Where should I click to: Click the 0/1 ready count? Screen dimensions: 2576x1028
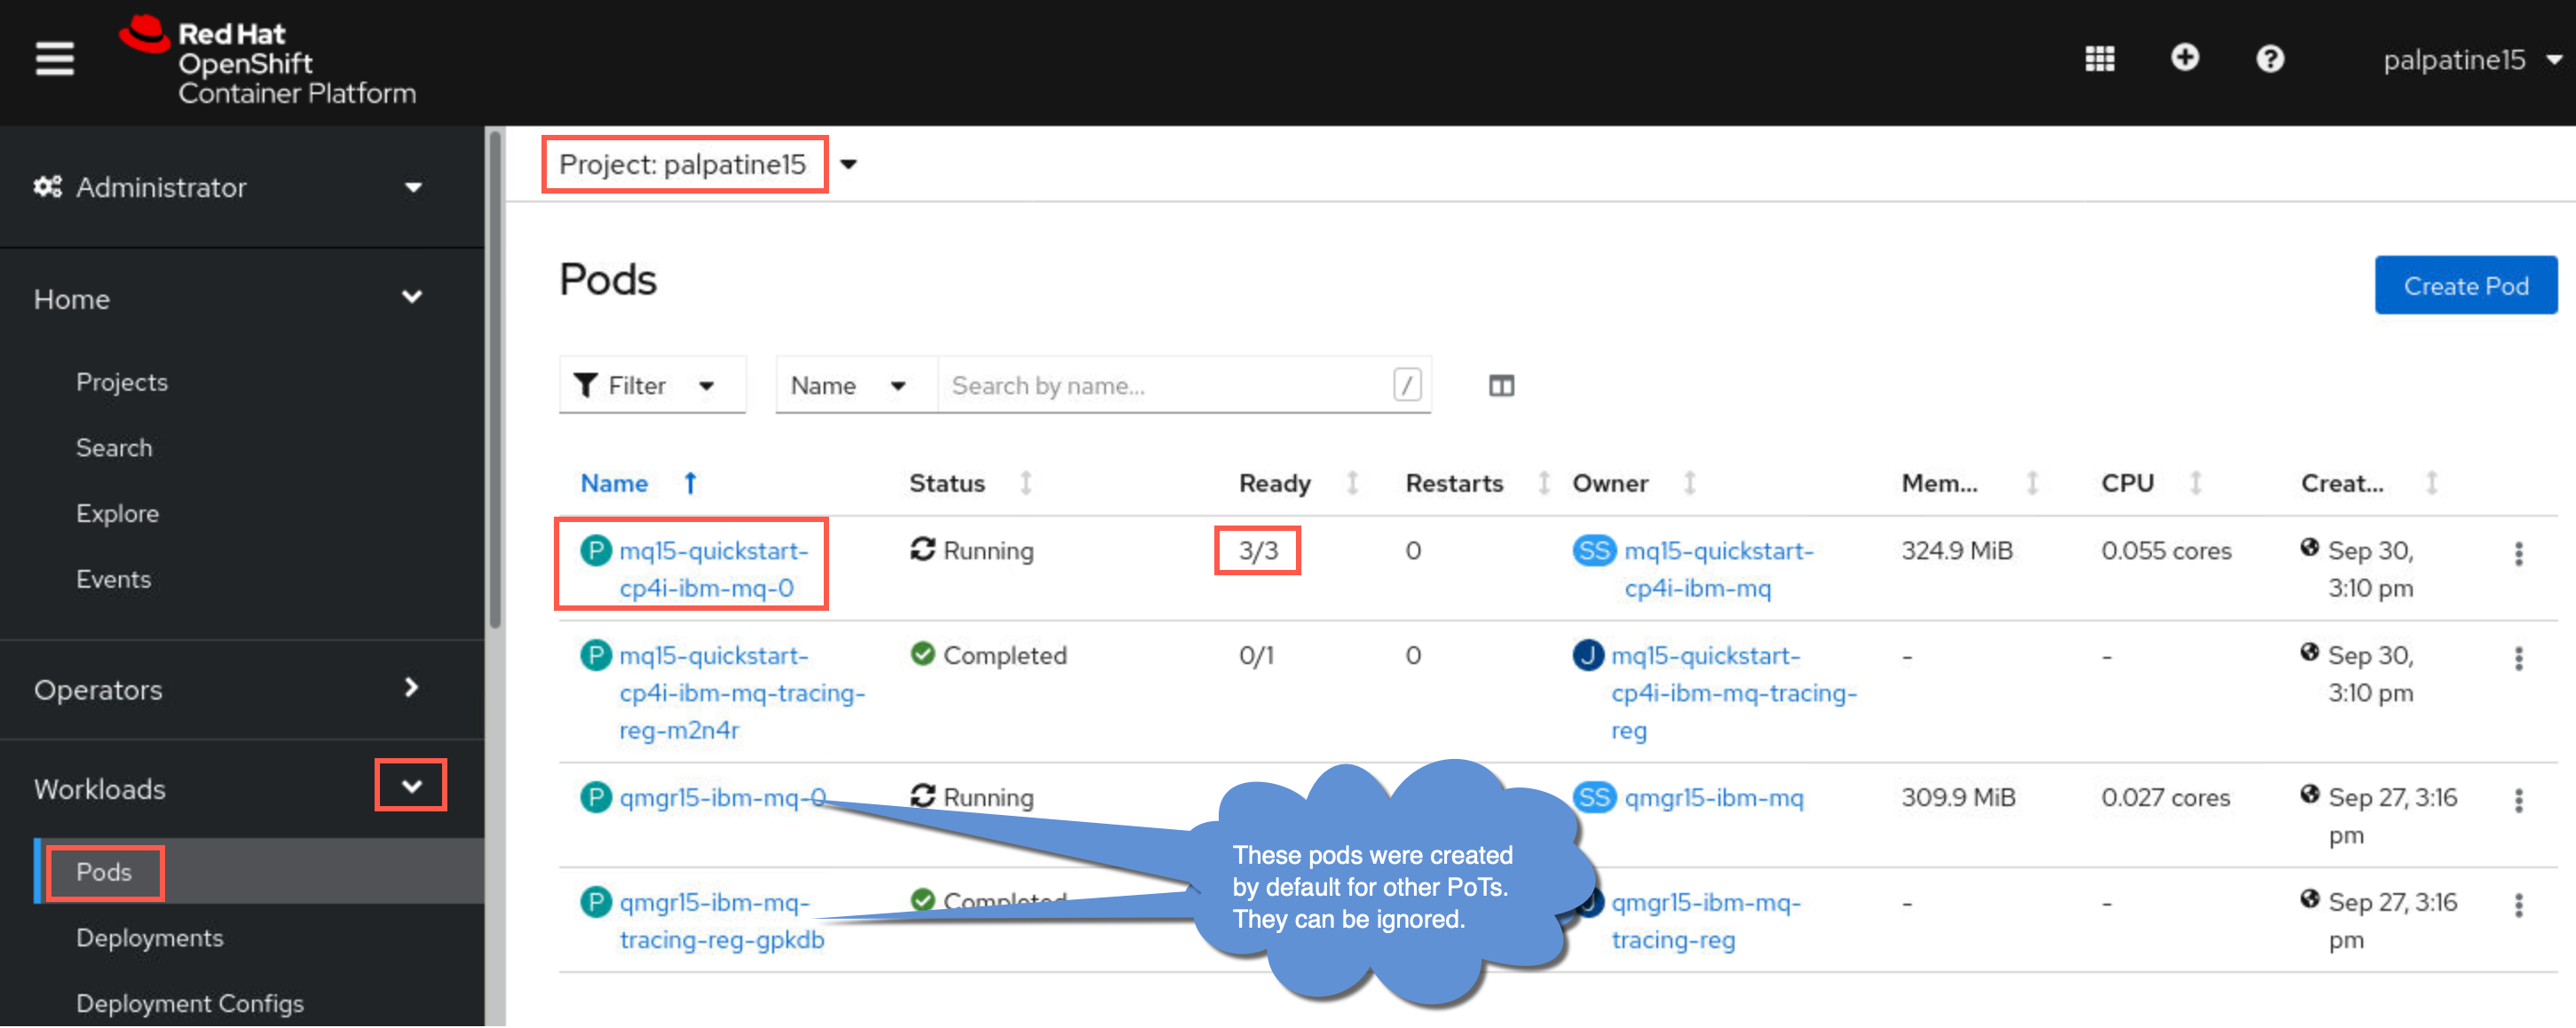pyautogui.click(x=1256, y=656)
